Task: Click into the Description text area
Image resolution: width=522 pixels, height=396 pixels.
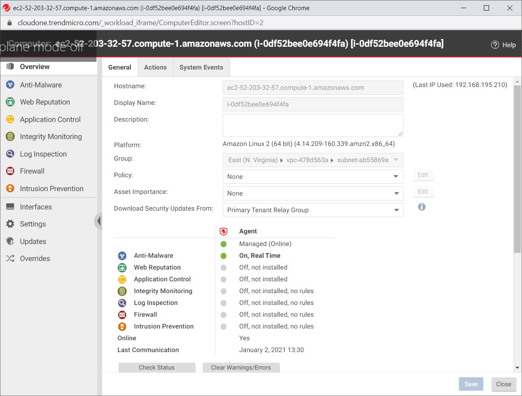Action: coord(313,125)
